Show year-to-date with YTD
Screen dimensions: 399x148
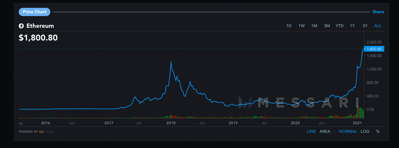pyautogui.click(x=339, y=26)
